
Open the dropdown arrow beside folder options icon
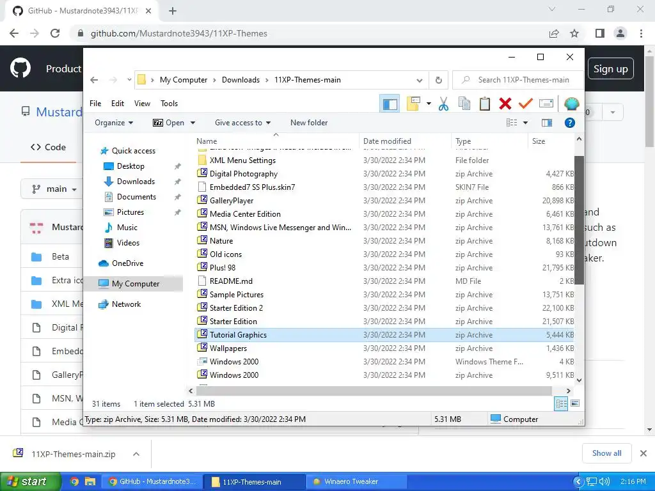(429, 104)
